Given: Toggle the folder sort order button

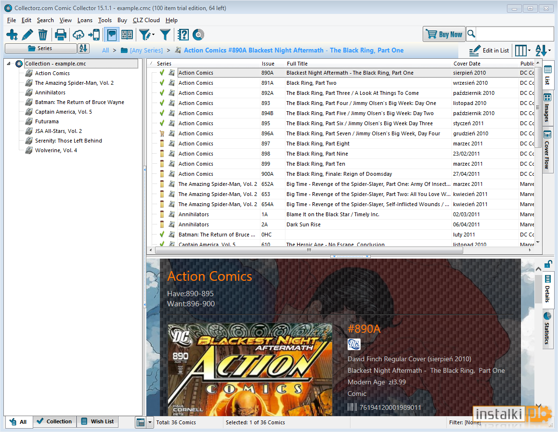Looking at the screenshot, I should [x=83, y=48].
